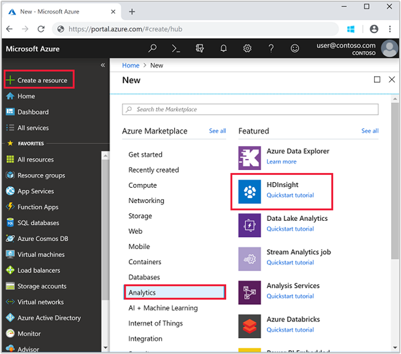401x354 pixels.
Task: Select the Analytics category
Action: [175, 292]
